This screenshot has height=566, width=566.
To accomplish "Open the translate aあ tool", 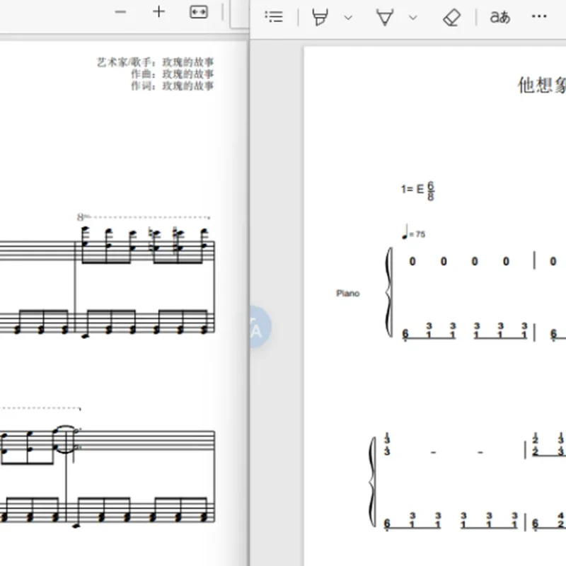I will (500, 17).
